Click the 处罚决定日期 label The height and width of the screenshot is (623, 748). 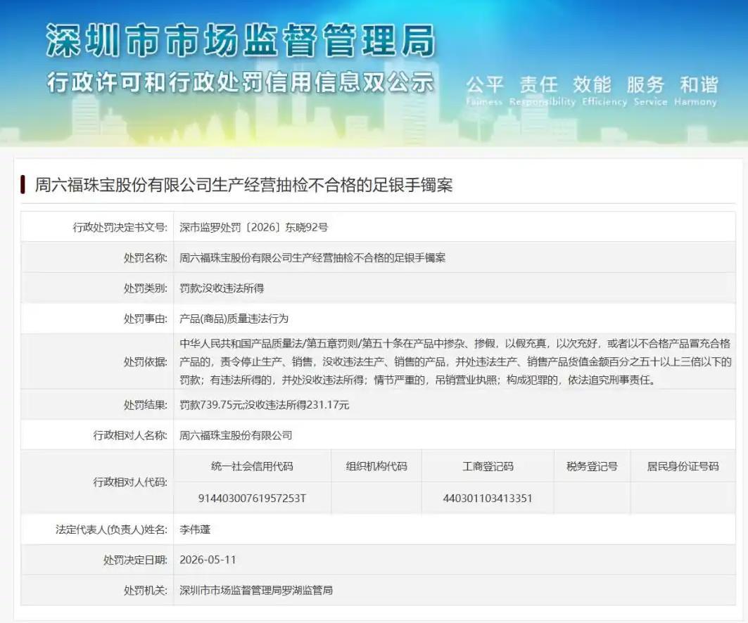pos(136,560)
